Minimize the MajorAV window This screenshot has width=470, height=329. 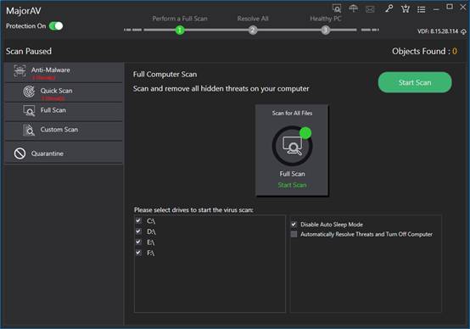[x=436, y=10]
